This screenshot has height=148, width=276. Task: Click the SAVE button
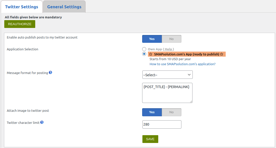tap(150, 139)
